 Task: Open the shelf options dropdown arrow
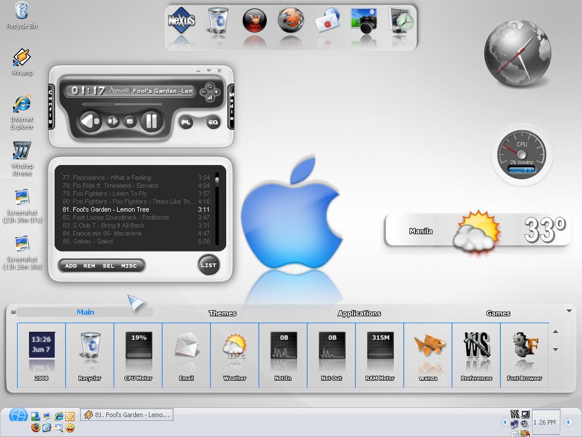pos(569,311)
